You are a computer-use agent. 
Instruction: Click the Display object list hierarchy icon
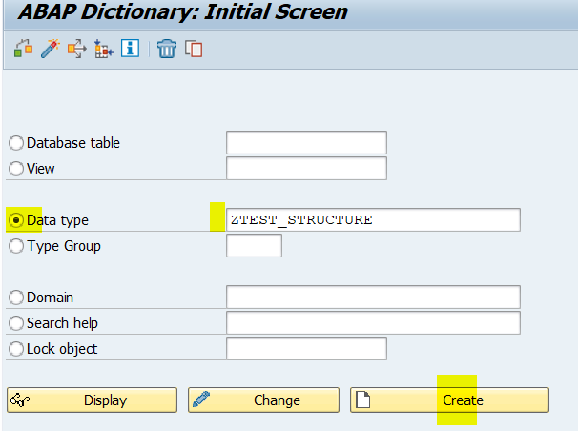click(x=104, y=49)
